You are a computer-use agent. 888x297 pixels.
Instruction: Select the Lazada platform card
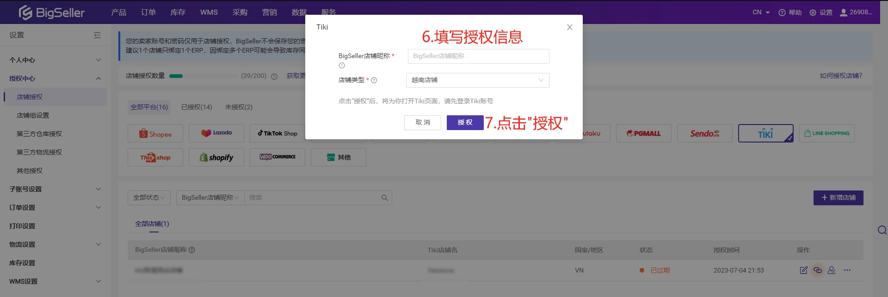tap(216, 133)
